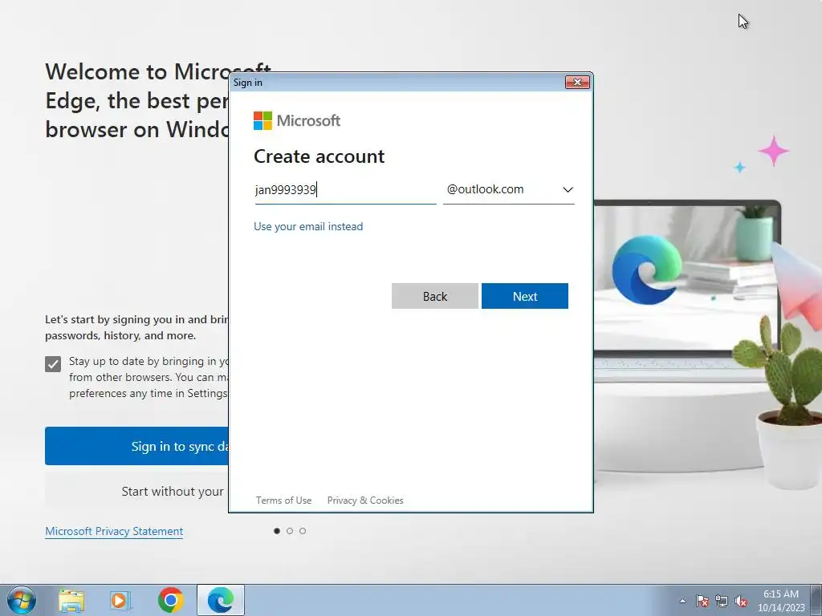Click the Show desktop strip at taskbar end
The height and width of the screenshot is (616, 822).
pos(816,600)
